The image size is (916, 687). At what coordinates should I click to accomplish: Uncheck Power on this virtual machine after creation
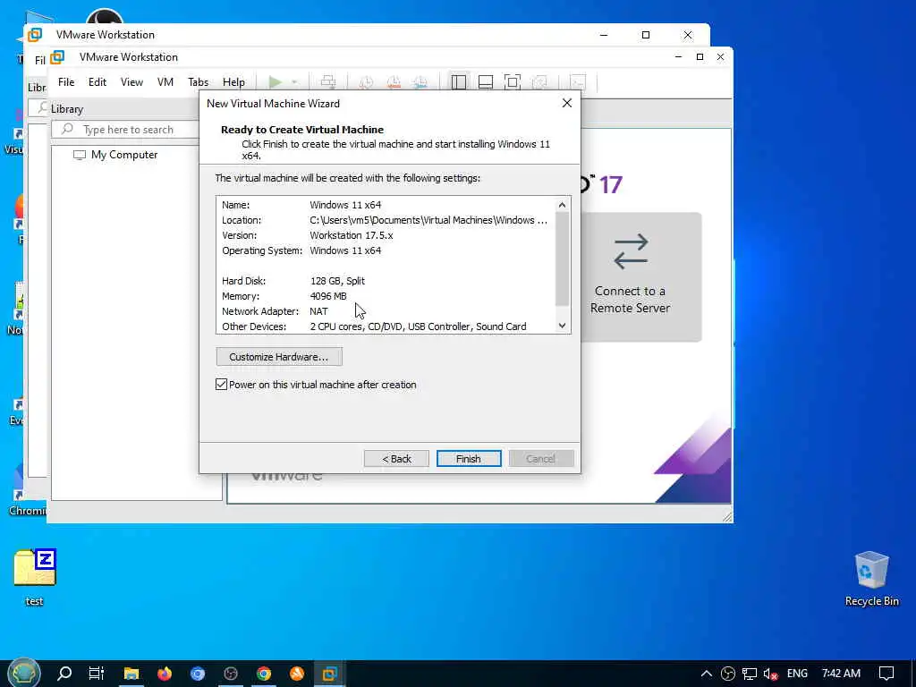[222, 385]
